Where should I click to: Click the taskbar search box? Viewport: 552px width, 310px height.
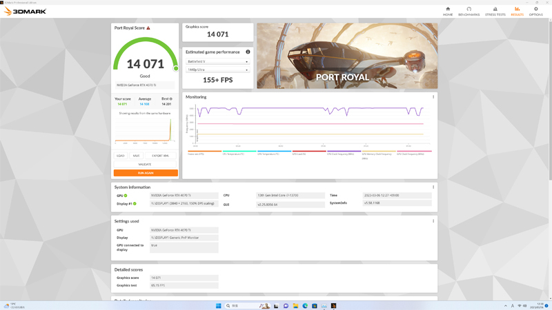point(247,306)
